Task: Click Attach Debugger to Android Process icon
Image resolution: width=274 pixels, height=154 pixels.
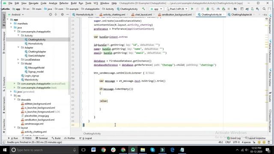Action: (x=223, y=9)
